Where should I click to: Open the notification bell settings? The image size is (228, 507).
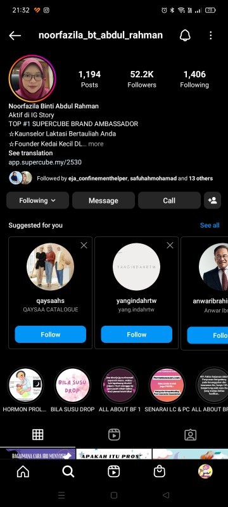point(185,35)
